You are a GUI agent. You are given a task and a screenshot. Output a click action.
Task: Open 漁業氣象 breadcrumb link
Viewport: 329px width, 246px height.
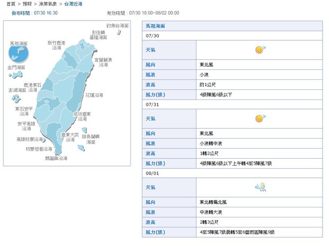click(x=47, y=3)
